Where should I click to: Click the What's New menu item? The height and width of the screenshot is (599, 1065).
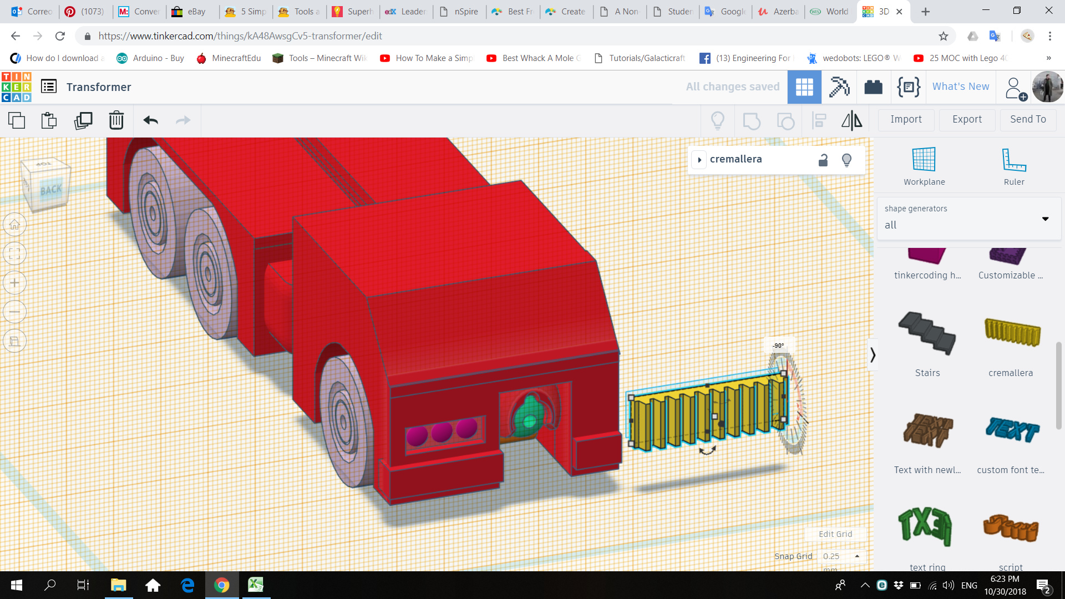960,87
